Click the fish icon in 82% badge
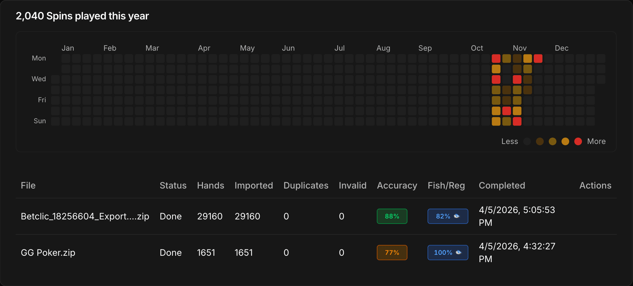Viewport: 633px width, 286px height. point(457,216)
